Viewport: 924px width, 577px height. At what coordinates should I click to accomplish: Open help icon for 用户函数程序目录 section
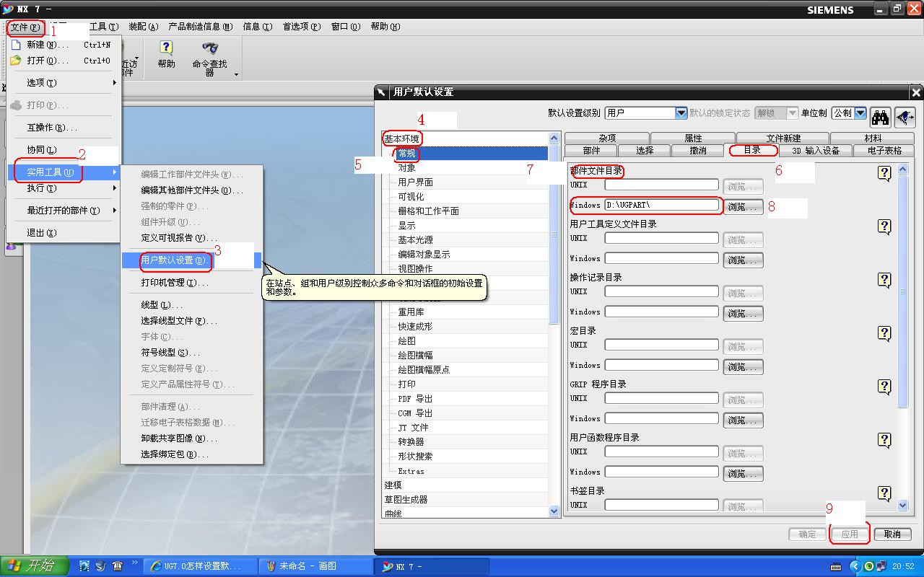click(x=884, y=440)
